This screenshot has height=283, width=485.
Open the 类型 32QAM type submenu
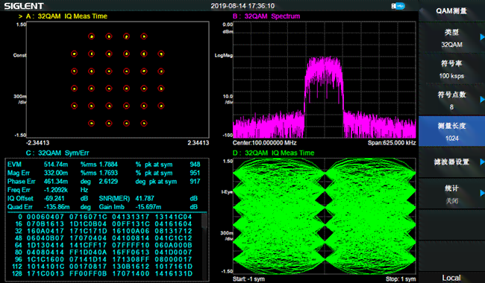coord(451,38)
